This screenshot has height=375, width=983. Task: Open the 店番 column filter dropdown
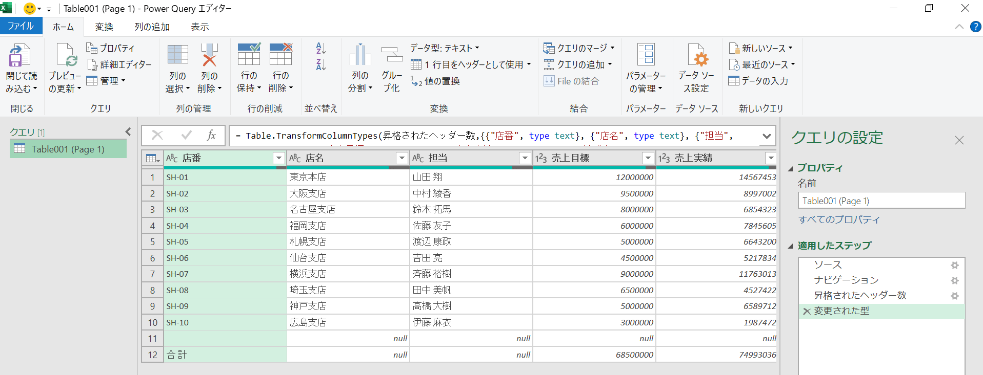[x=278, y=158]
